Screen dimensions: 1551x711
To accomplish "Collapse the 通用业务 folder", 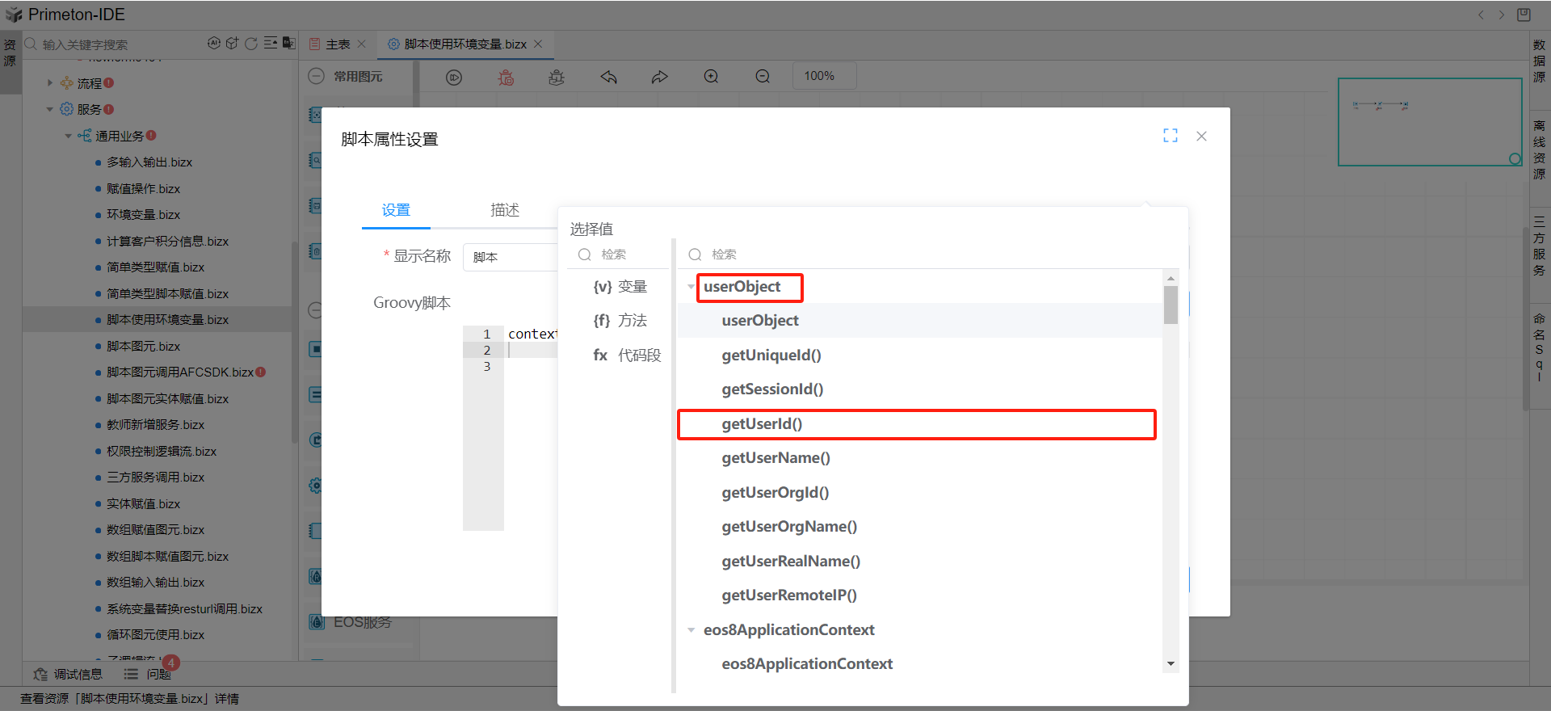I will pyautogui.click(x=69, y=136).
